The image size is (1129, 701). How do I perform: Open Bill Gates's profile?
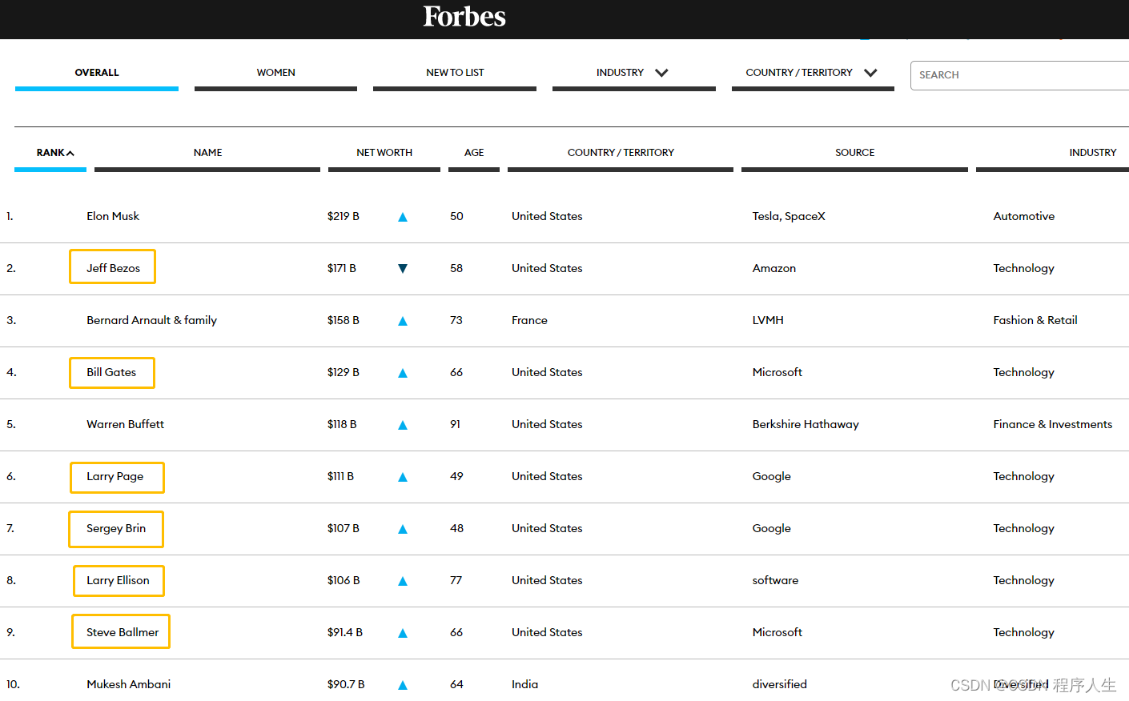(x=111, y=372)
